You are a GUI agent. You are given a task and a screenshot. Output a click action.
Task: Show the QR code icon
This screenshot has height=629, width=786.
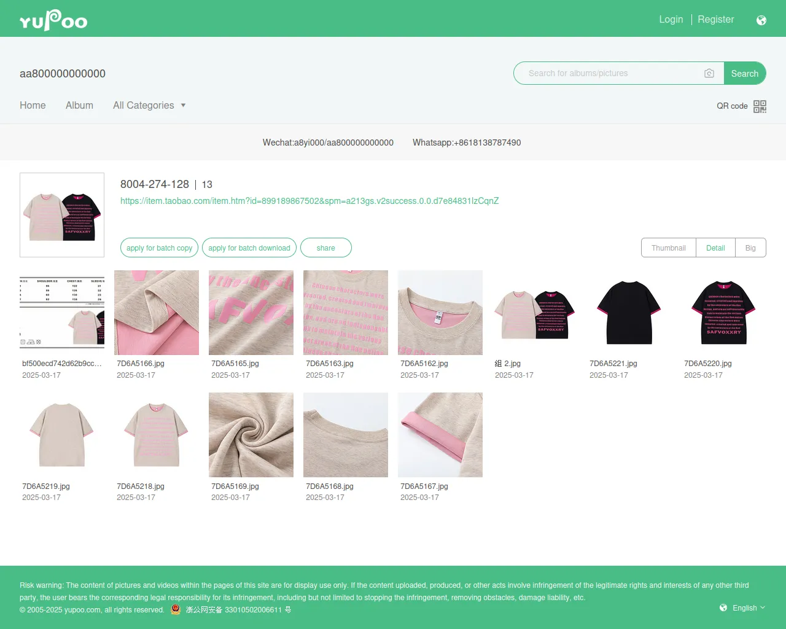point(760,106)
